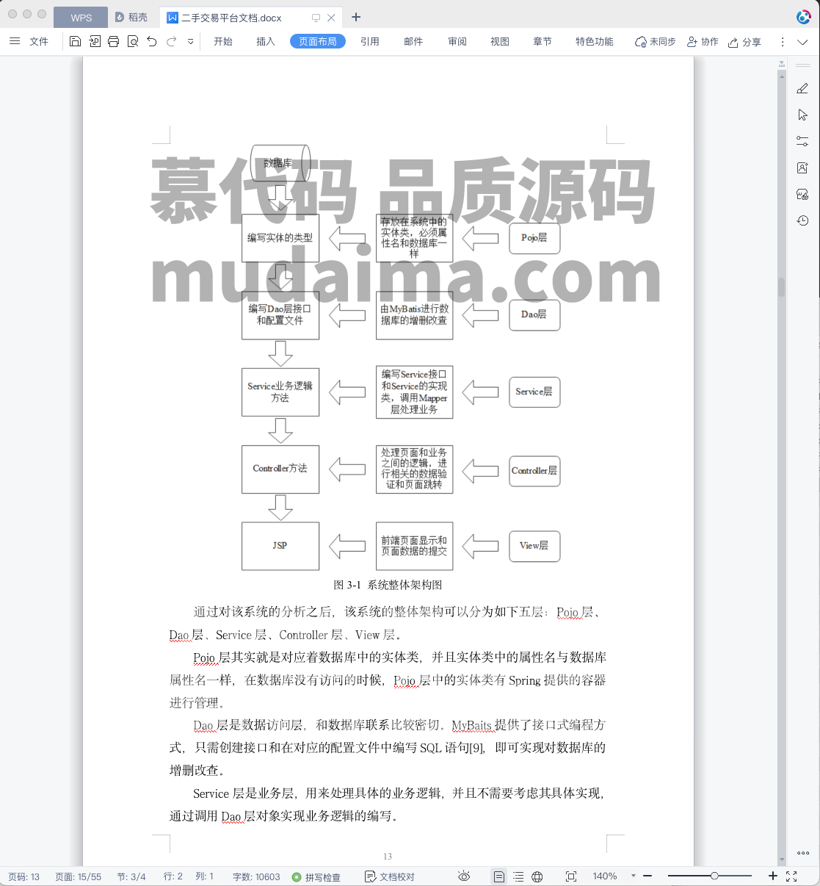This screenshot has width=820, height=886.
Task: Open the portrait image tool in sidebar
Action: tap(802, 168)
